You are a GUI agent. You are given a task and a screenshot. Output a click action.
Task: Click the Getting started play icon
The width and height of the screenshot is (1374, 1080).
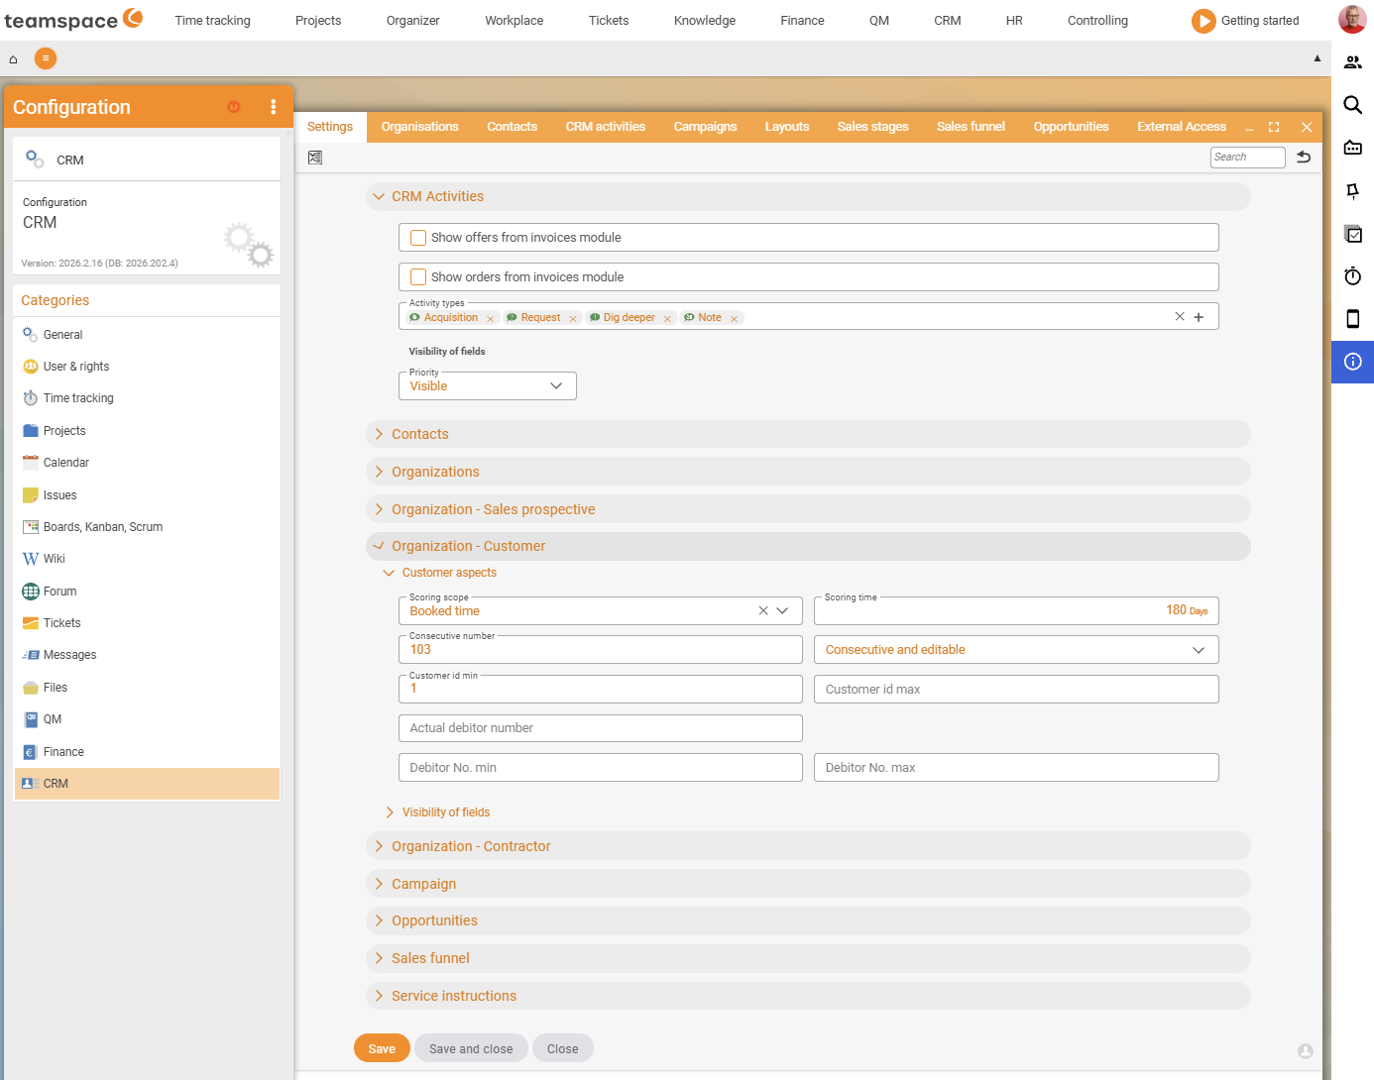tap(1203, 21)
